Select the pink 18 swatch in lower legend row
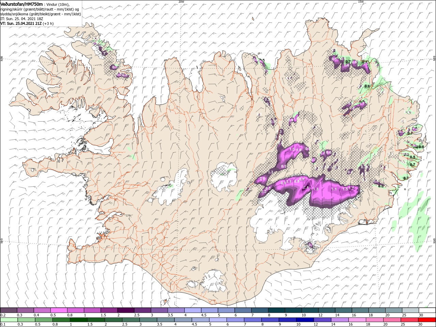The width and height of the screenshot is (436, 327). pos(375,320)
